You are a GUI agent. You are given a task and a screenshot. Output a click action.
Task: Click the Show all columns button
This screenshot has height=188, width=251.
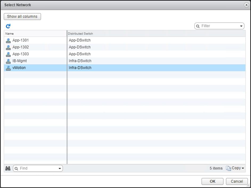tap(22, 16)
